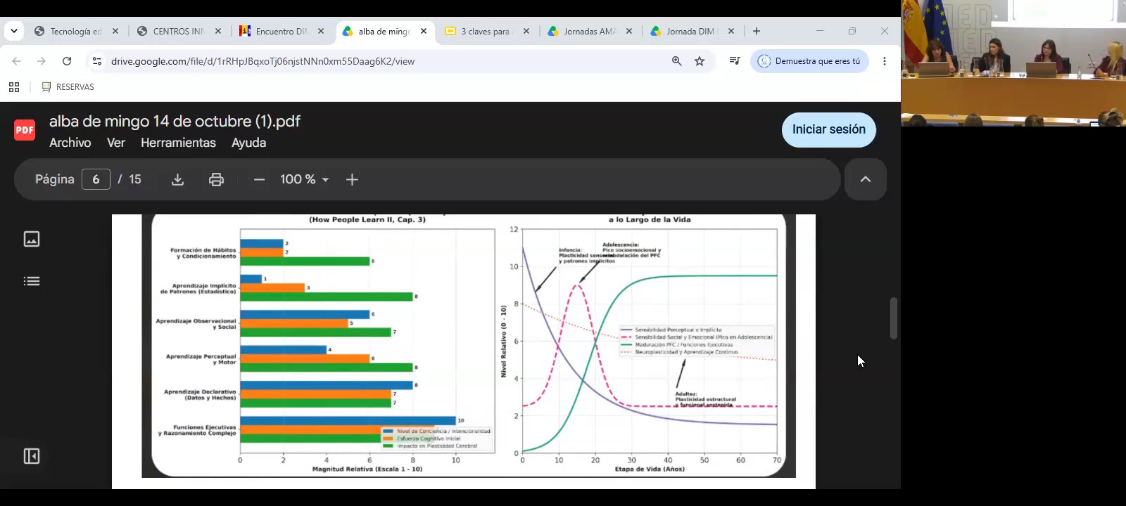Click the document title alba de mingo
Screen dimensions: 1126x506
(175, 121)
